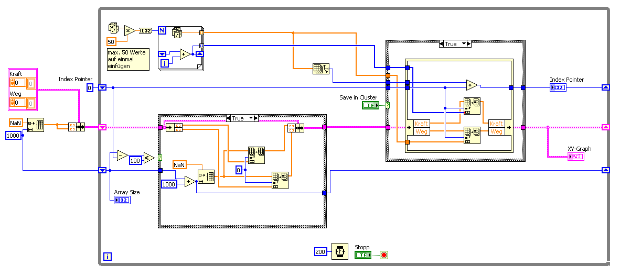
Task: Select the "Array Size" label
Action: (x=126, y=192)
